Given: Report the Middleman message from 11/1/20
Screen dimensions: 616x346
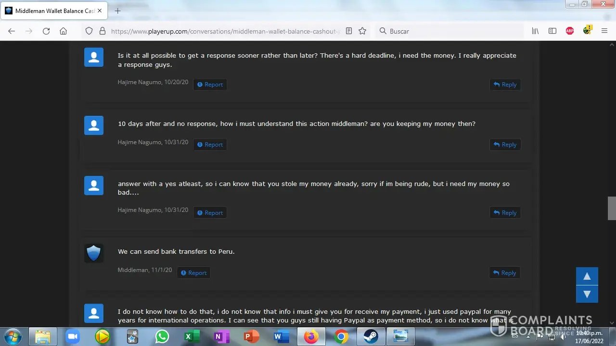Looking at the screenshot, I should [x=193, y=273].
